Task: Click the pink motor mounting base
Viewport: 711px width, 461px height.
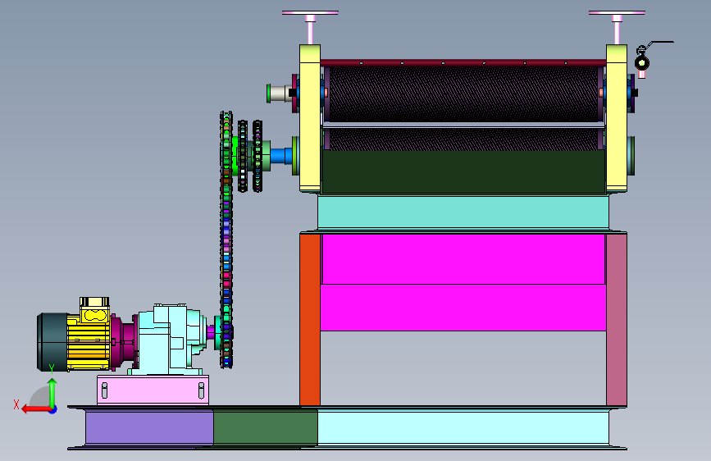Action: [x=153, y=390]
